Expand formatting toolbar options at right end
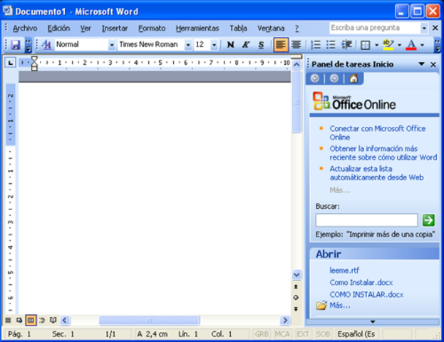Viewport: 444px width, 342px height. (x=438, y=46)
